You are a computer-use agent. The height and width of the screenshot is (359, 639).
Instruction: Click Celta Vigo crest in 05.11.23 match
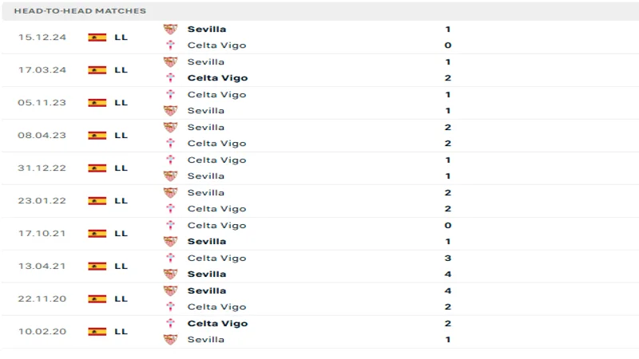pyautogui.click(x=170, y=95)
